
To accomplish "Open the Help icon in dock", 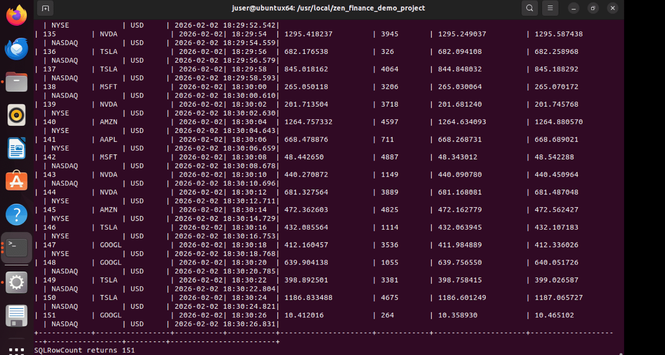I will [x=17, y=214].
